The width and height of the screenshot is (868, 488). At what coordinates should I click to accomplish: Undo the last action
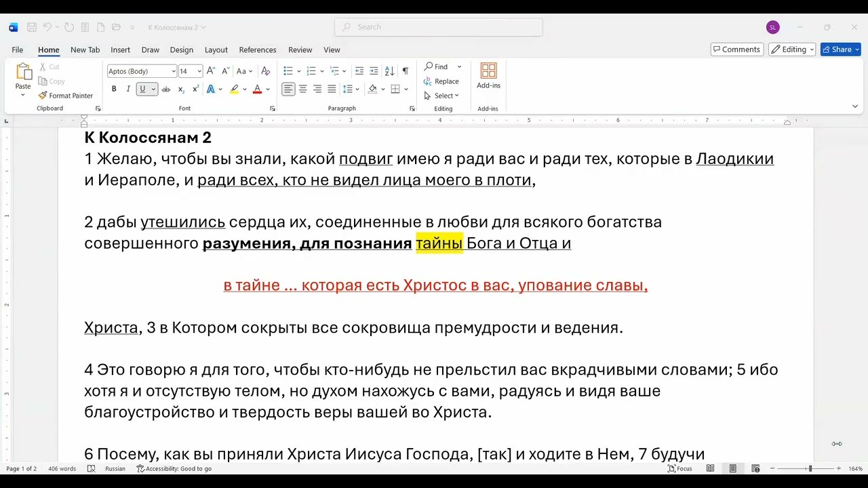click(47, 27)
